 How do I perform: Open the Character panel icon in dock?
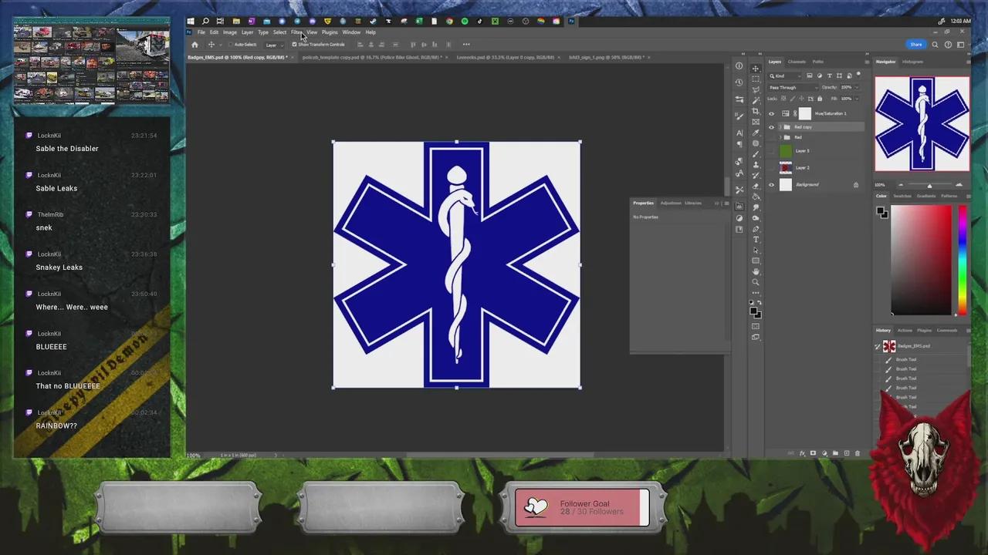(x=739, y=133)
